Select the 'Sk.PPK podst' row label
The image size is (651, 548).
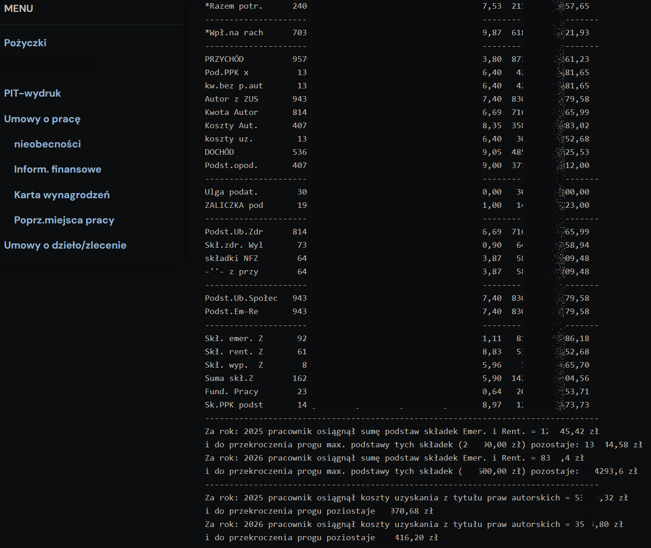tap(234, 405)
